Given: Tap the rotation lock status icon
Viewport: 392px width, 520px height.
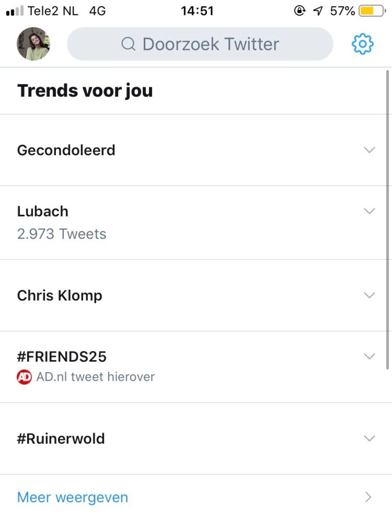Looking at the screenshot, I should (300, 11).
